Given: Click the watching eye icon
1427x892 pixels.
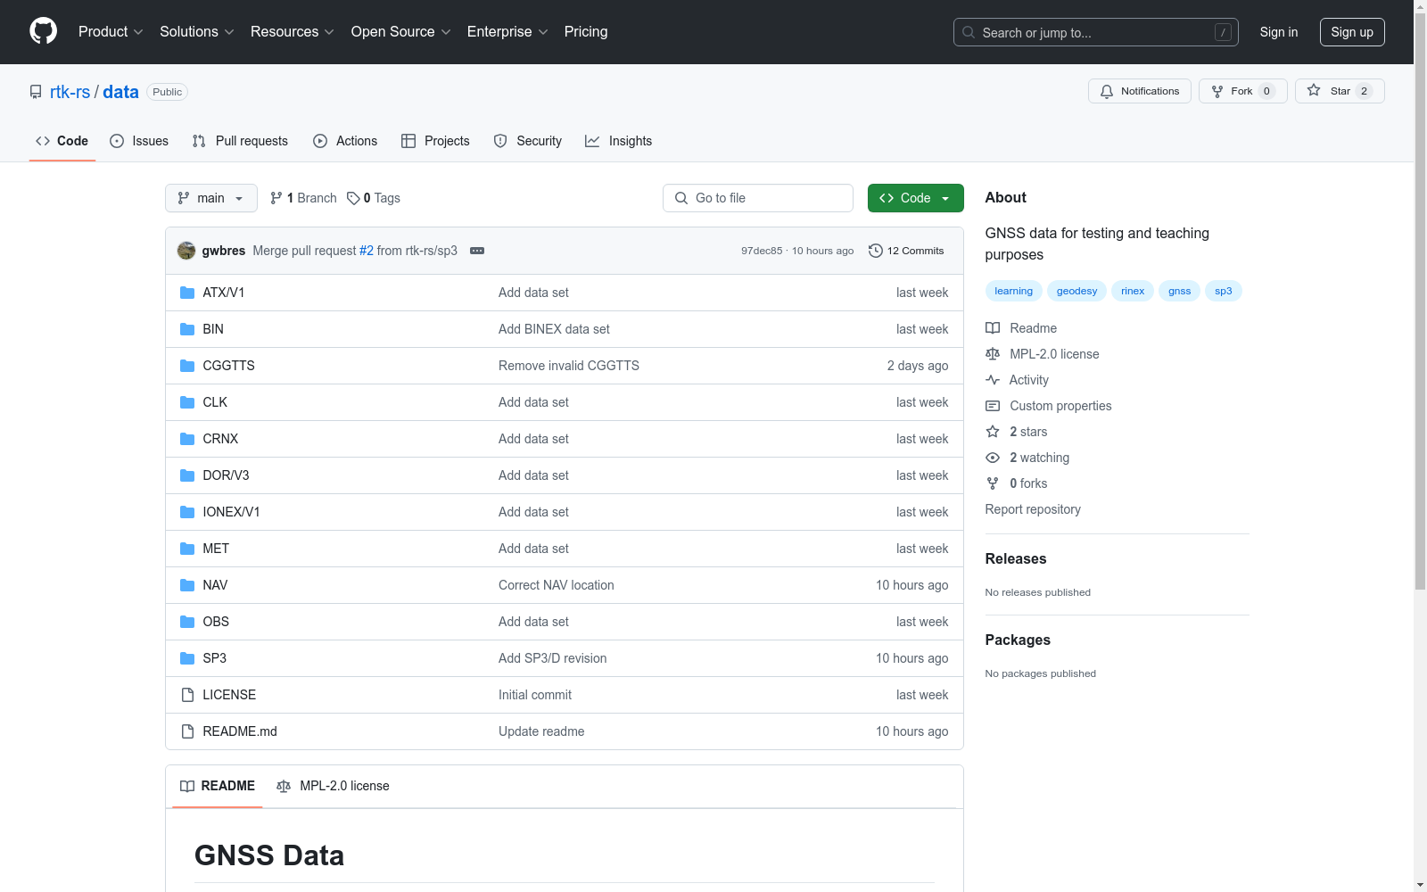Looking at the screenshot, I should click(993, 458).
